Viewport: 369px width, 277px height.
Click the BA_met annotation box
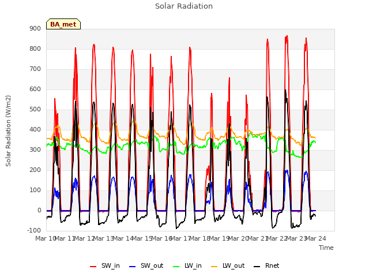(63, 24)
